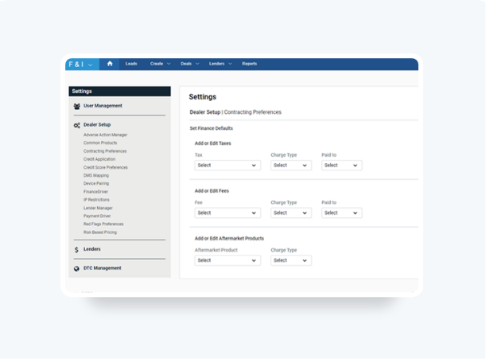Expand the Lenders navbar menu
This screenshot has width=486, height=359.
click(220, 64)
